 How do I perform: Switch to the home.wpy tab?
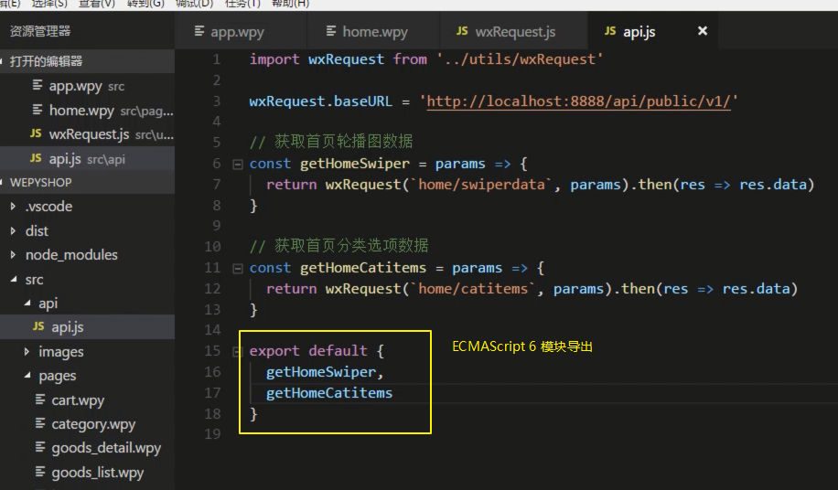[x=374, y=31]
